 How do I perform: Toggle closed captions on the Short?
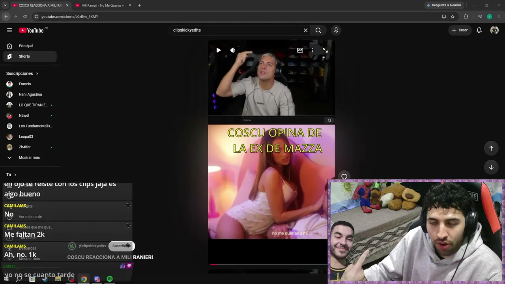pyautogui.click(x=300, y=50)
